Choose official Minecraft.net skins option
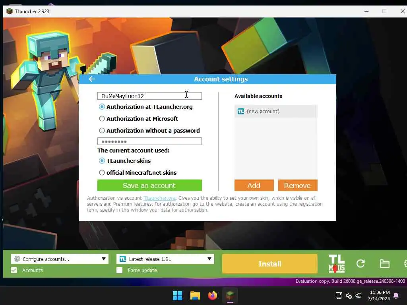Image resolution: width=407 pixels, height=305 pixels. pos(102,172)
